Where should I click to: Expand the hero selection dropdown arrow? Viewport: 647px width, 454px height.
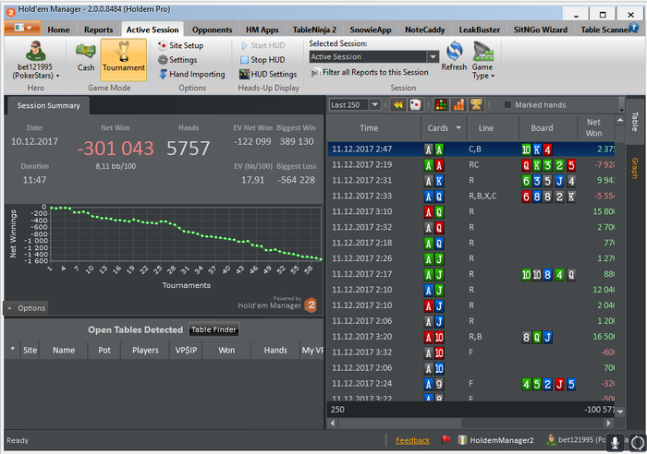click(57, 76)
